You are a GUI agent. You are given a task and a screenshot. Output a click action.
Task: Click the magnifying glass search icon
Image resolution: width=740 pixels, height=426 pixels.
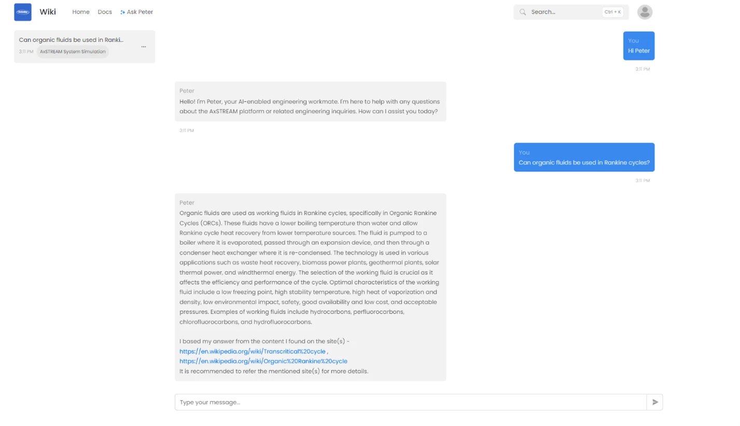coord(522,12)
